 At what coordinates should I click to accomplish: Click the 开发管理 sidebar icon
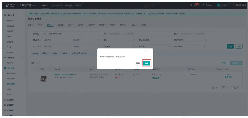(5, 15)
